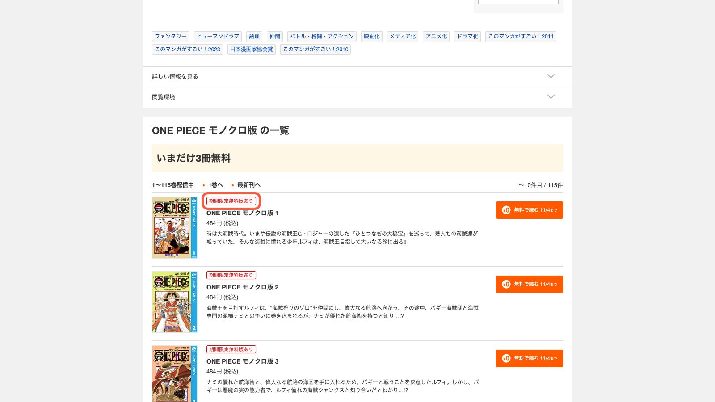Image resolution: width=715 pixels, height=402 pixels.
Task: Open ONE PIECE volume 3 cover thumbnail
Action: tap(175, 374)
